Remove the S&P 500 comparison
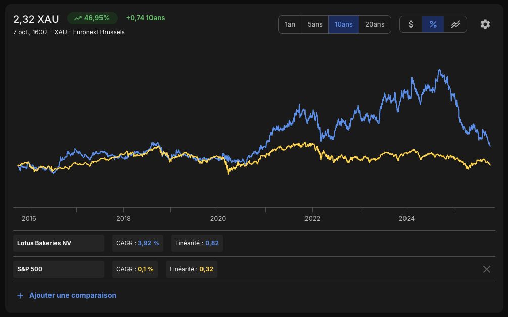 [487, 269]
